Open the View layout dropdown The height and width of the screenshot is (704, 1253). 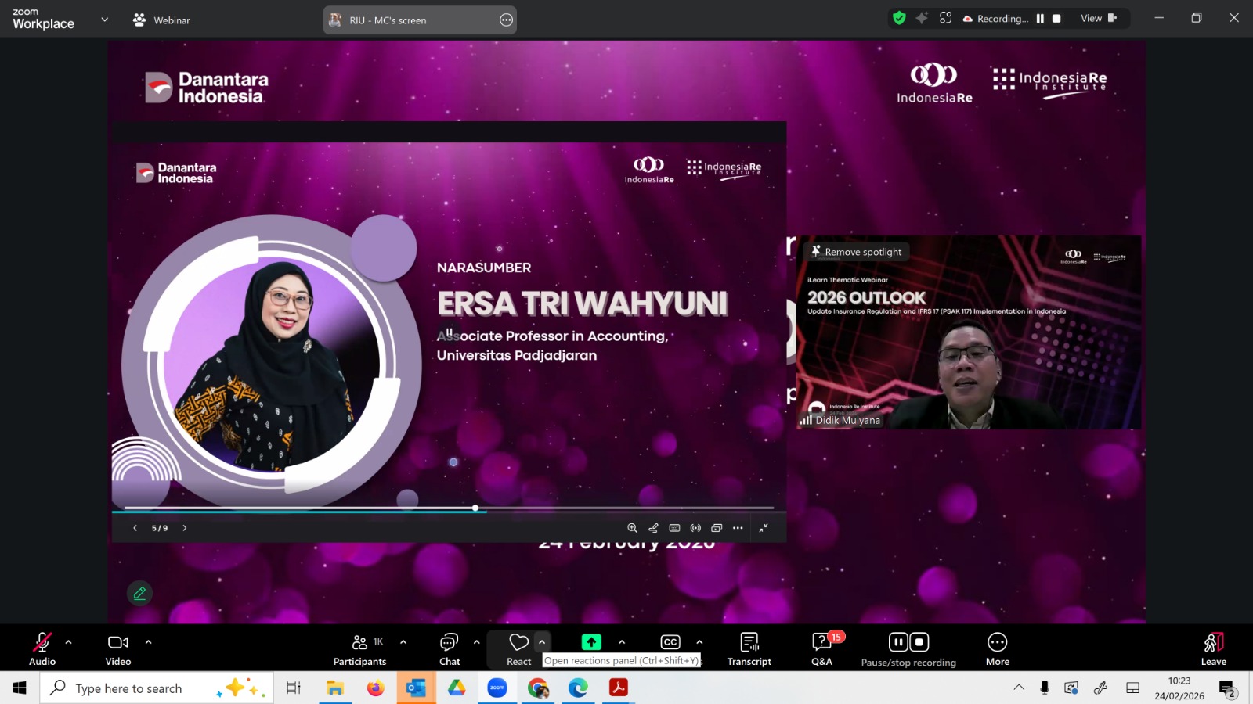[1099, 19]
